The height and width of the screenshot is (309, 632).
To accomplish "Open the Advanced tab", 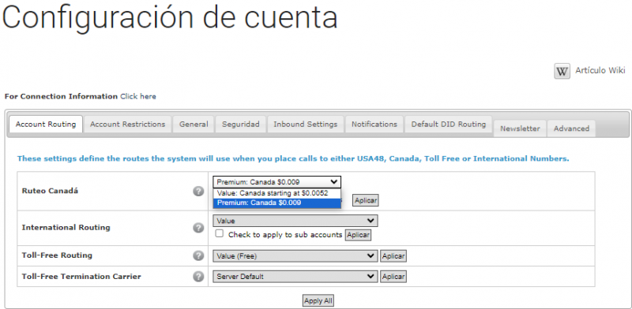I will (x=571, y=128).
